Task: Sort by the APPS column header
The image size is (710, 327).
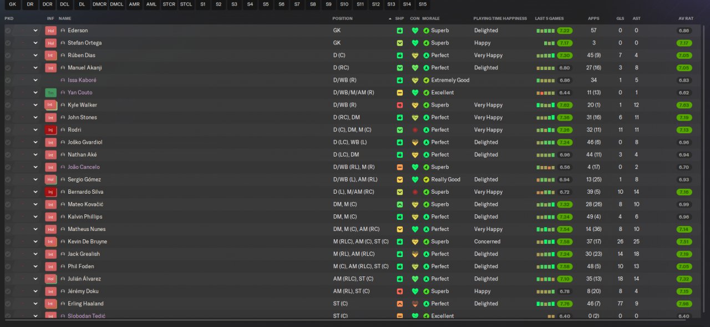Action: 594,18
